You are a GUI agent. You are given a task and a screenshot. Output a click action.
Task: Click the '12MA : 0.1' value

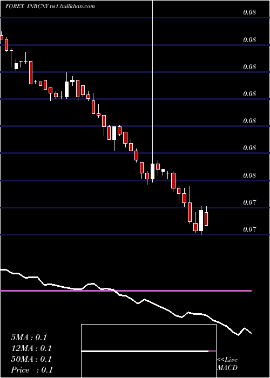[x=31, y=348]
